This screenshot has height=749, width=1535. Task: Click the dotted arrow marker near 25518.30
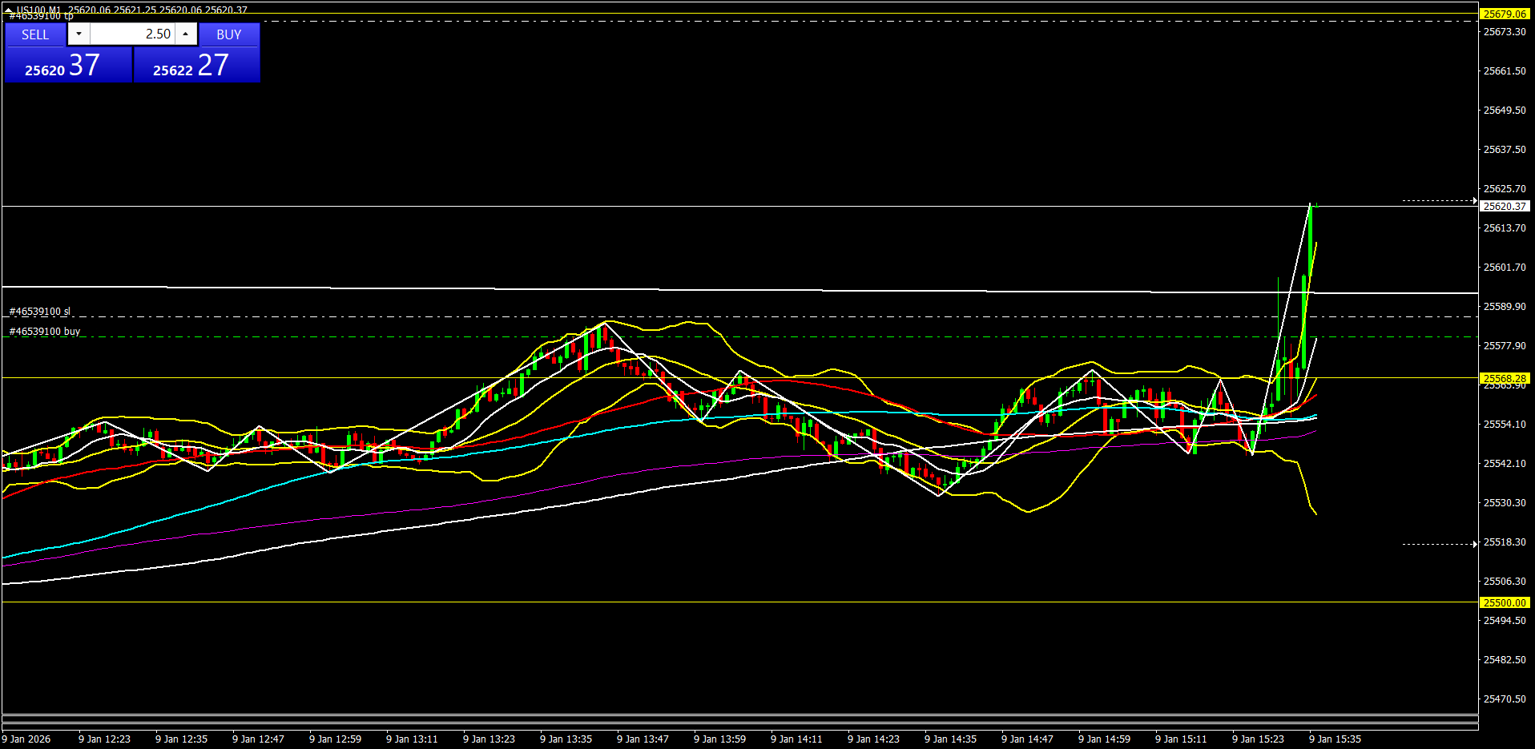(x=1440, y=544)
